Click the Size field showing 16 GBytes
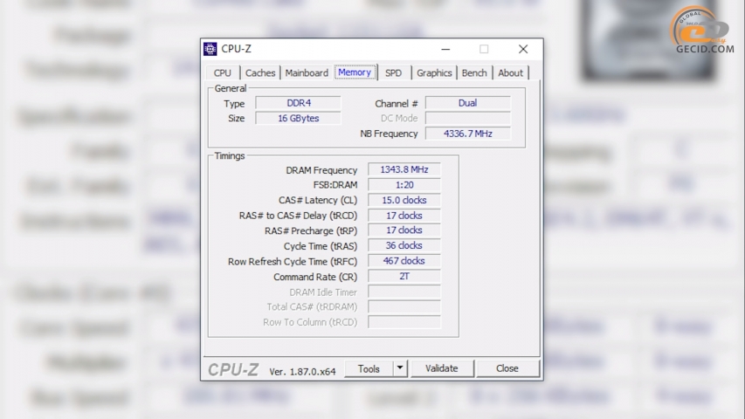The image size is (745, 419). [x=299, y=119]
